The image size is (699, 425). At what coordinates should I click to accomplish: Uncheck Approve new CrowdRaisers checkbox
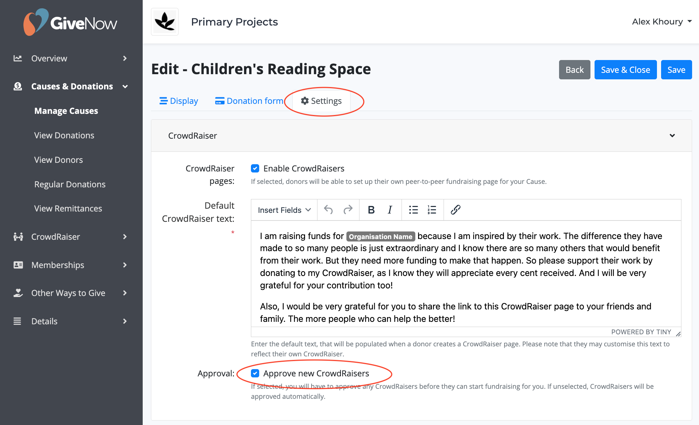(255, 373)
